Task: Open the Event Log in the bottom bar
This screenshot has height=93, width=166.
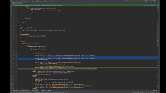Action: point(155,90)
